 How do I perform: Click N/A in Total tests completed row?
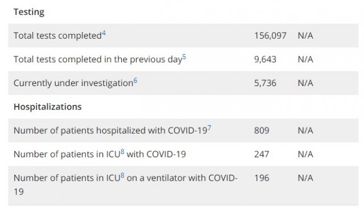(305, 36)
